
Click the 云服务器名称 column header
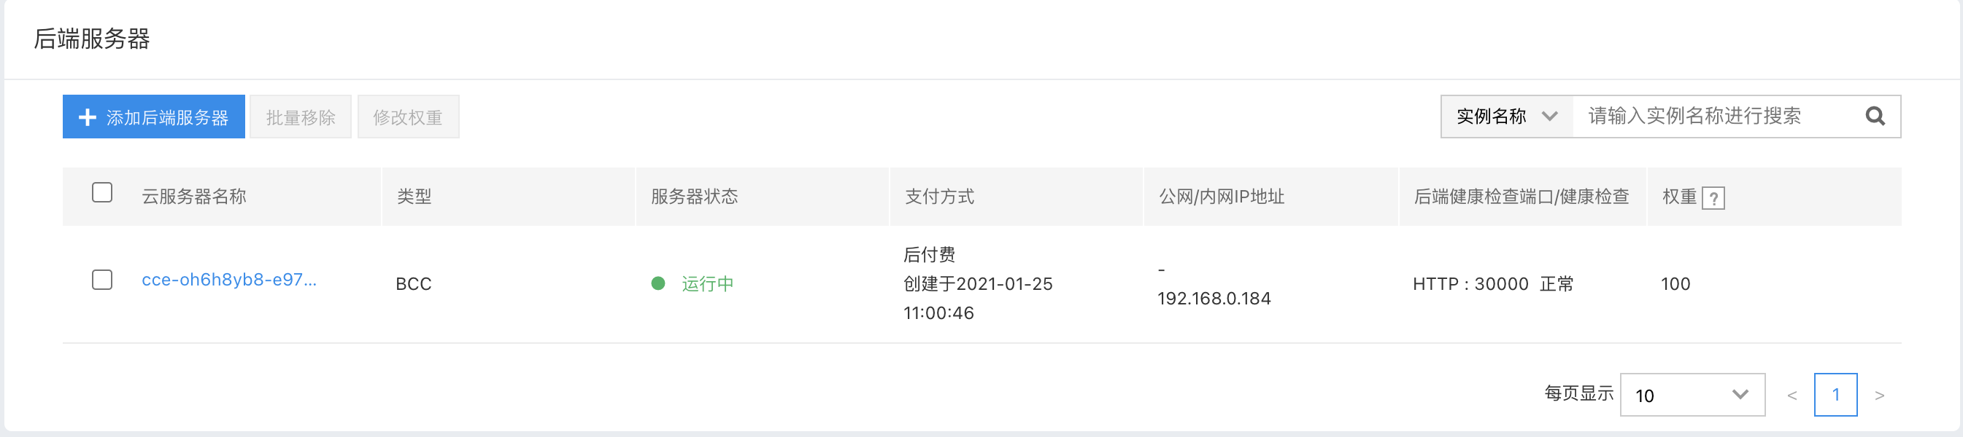point(193,197)
